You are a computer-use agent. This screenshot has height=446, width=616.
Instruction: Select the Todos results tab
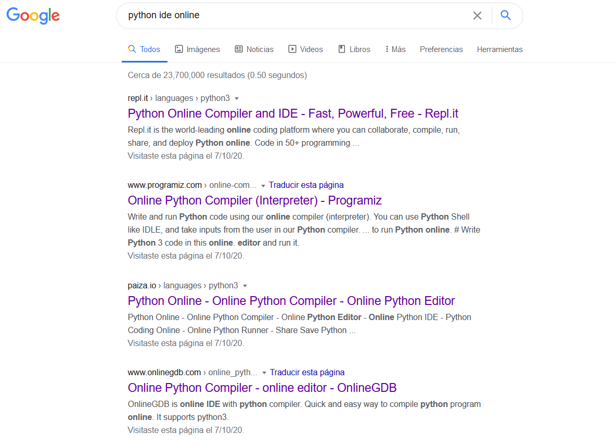click(145, 49)
